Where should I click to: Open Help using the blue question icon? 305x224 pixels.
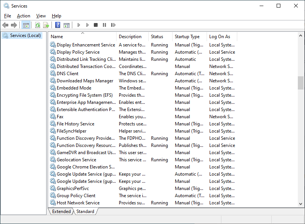tap(58, 25)
